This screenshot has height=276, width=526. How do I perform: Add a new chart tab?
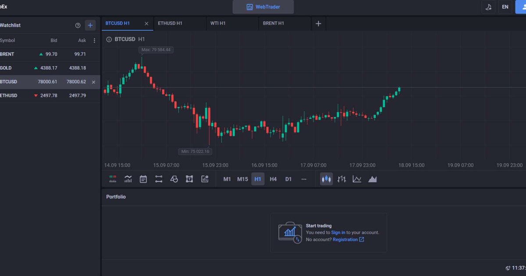(318, 24)
